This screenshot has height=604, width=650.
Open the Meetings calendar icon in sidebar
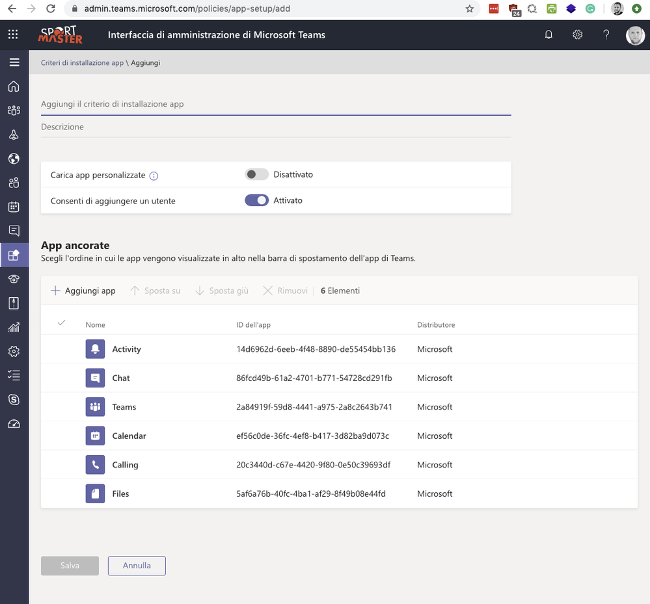(x=14, y=207)
